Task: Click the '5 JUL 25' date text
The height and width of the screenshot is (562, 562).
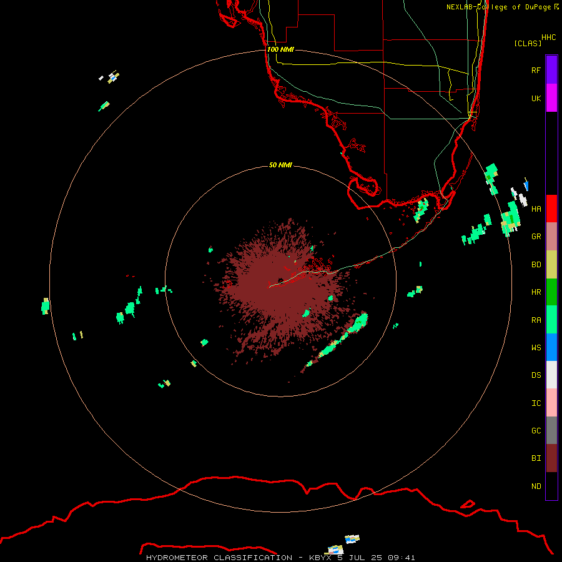Action: (360, 558)
